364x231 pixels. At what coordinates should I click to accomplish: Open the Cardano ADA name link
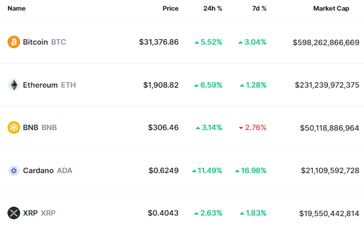47,170
